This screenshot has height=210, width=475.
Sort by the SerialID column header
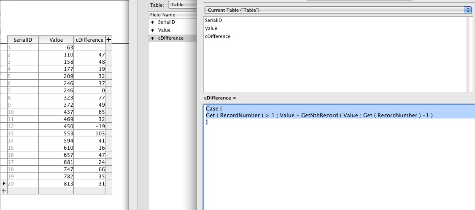click(x=23, y=40)
